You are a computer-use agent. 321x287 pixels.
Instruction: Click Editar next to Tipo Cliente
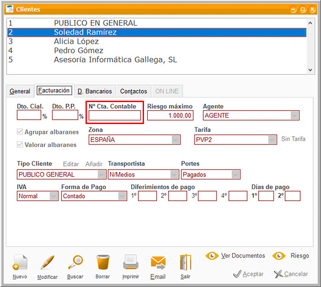71,164
